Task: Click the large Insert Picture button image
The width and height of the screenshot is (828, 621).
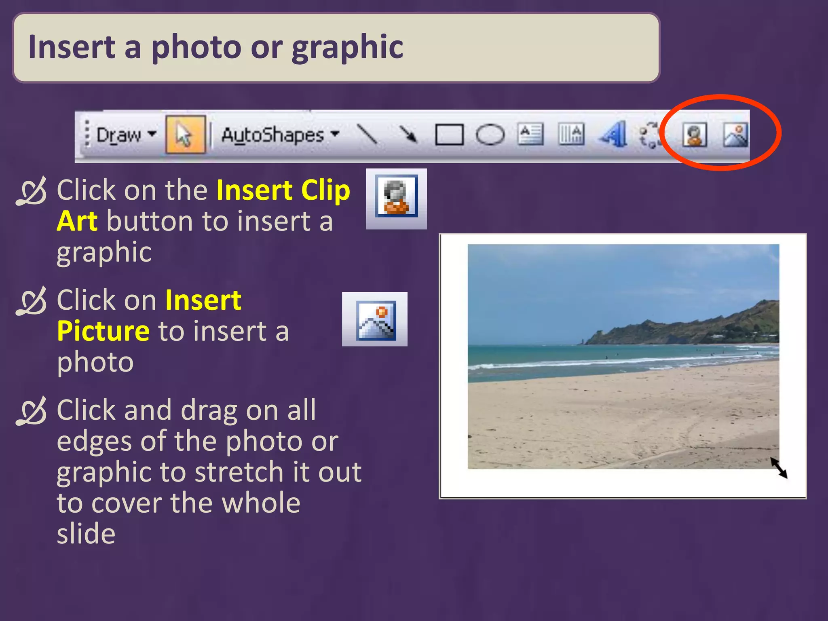Action: 375,319
